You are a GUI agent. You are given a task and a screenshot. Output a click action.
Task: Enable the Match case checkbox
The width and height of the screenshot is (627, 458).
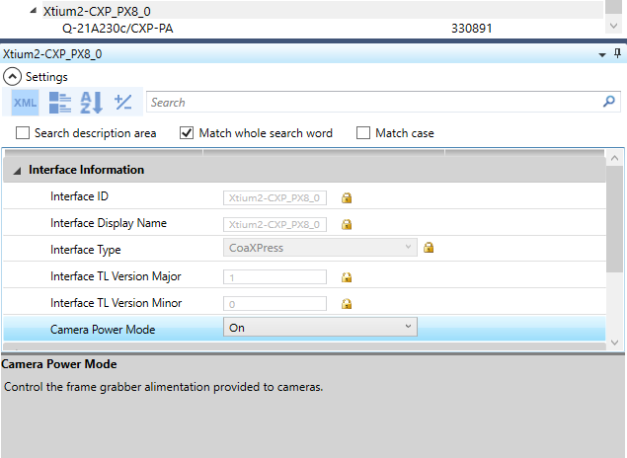tap(362, 133)
